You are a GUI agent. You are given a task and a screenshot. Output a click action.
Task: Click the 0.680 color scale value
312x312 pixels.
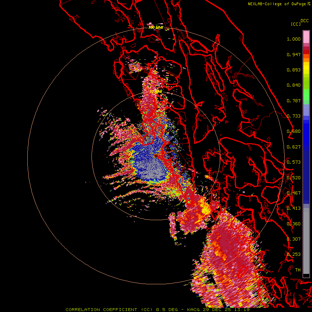(294, 131)
